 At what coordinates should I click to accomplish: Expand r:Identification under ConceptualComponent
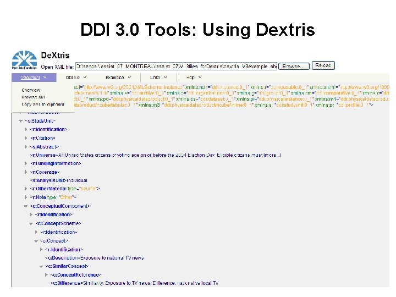[31, 215]
